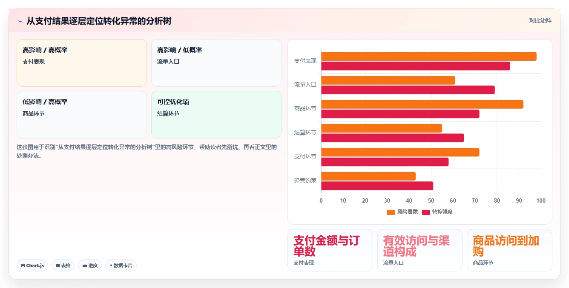This screenshot has width=569, height=288.
Task: Click the 管控强度 legend label text
Action: click(442, 212)
